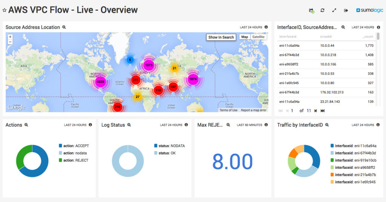The image size is (386, 202).
Task: Select the 4939 cluster over North America
Action: click(100, 82)
